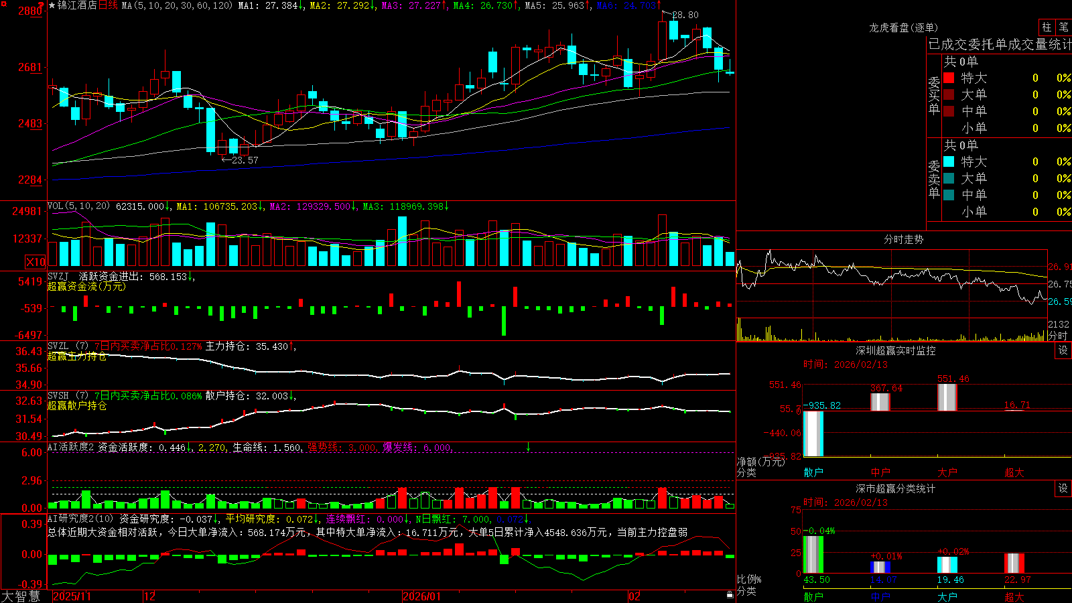Click the AI活跃度2 indicator label
1072x603 pixels.
(x=71, y=448)
